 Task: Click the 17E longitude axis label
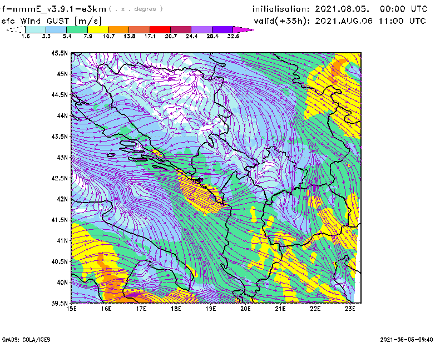tap(141, 309)
